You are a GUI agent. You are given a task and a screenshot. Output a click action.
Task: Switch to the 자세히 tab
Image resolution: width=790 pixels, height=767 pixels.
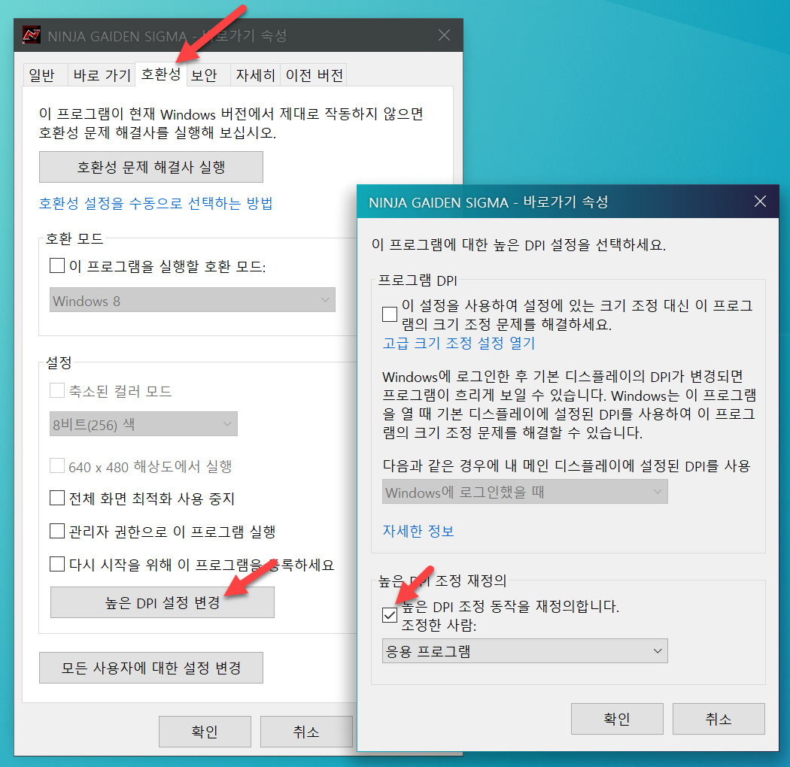click(x=256, y=75)
